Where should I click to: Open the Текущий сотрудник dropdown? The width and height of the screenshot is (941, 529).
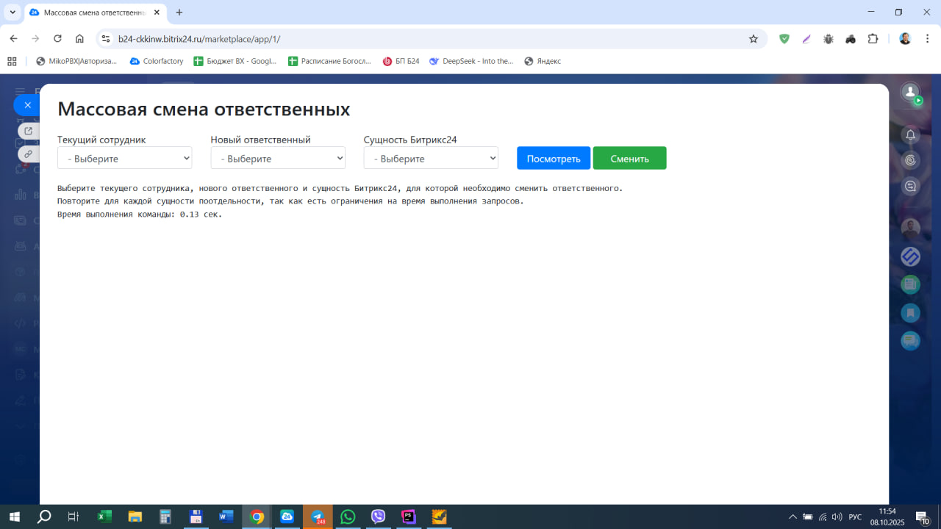pyautogui.click(x=125, y=158)
